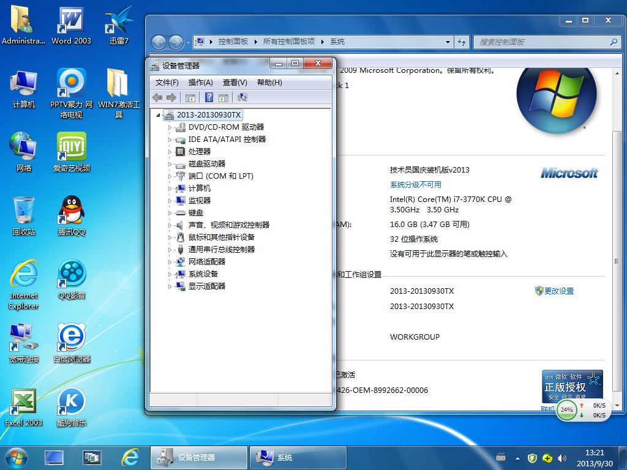Viewport: 627px width, 470px height.
Task: Select the 网络 desktop icon
Action: click(24, 152)
